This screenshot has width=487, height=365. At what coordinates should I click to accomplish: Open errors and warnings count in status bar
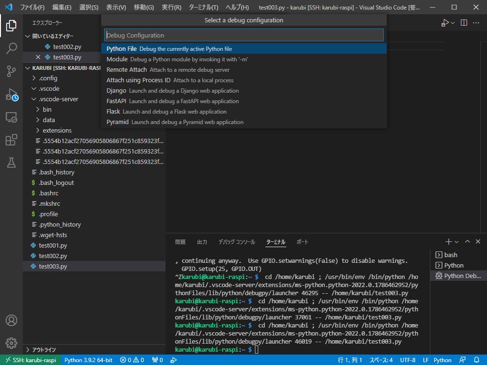[132, 360]
